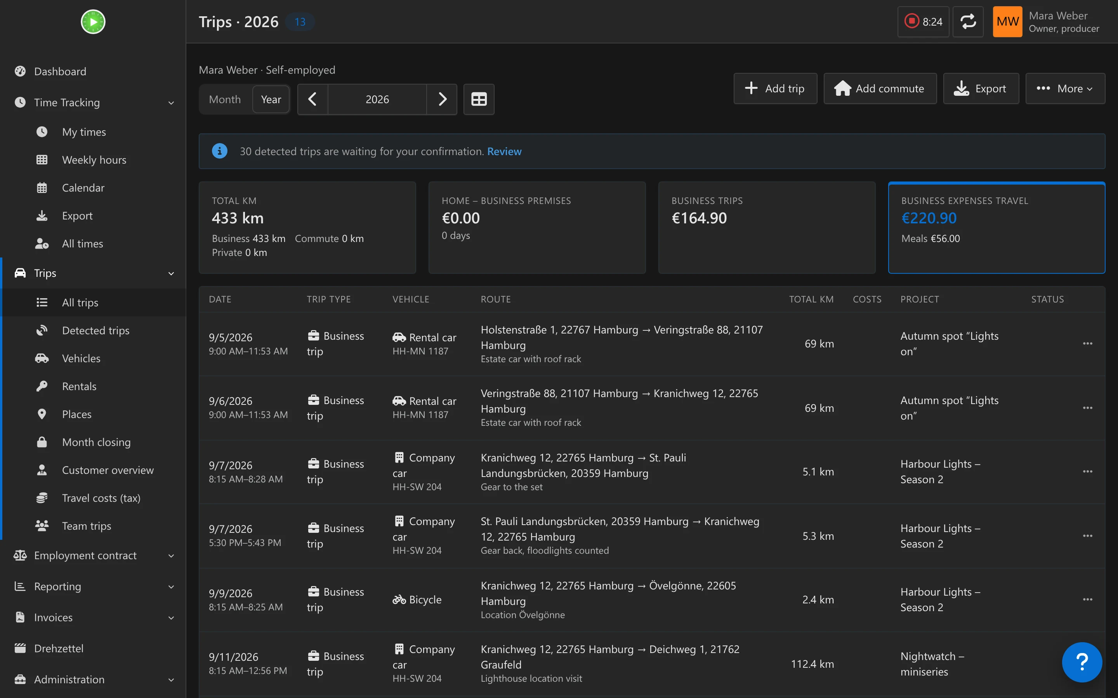Open the More dropdown menu

1065,89
